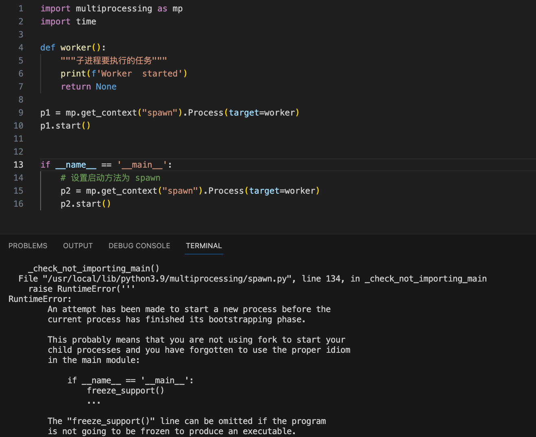Viewport: 536px width, 437px height.
Task: Click the spawn comment line in editor
Action: coord(110,178)
